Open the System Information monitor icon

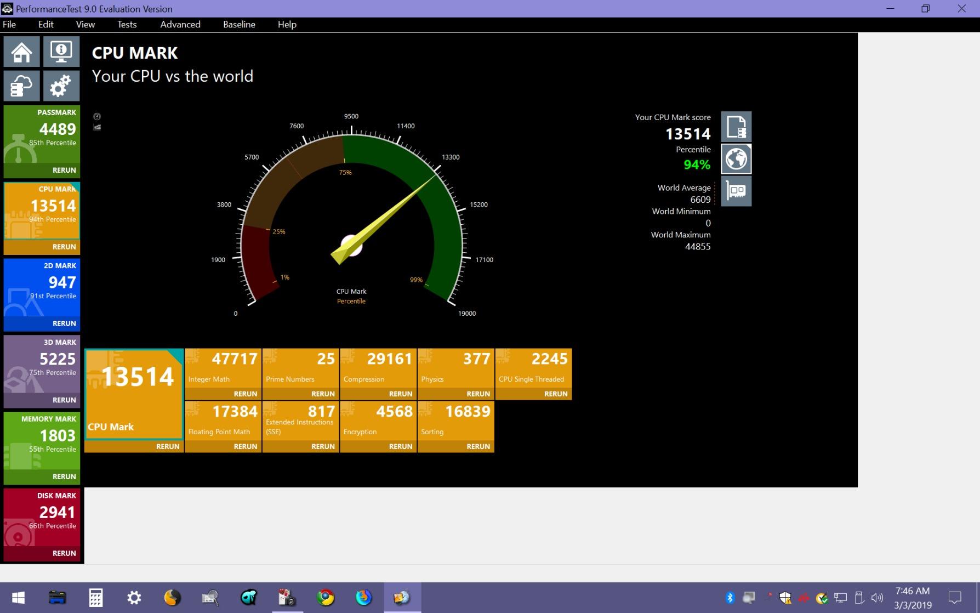click(x=61, y=52)
